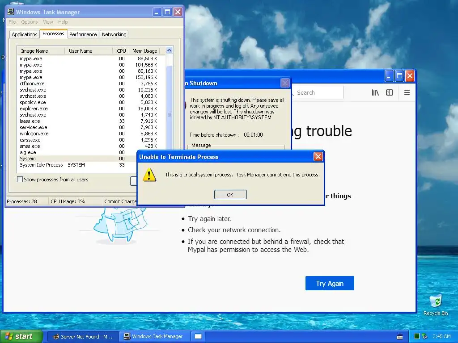The width and height of the screenshot is (458, 343).
Task: Click OK in Unable to Terminate Process dialog
Action: [x=230, y=195]
